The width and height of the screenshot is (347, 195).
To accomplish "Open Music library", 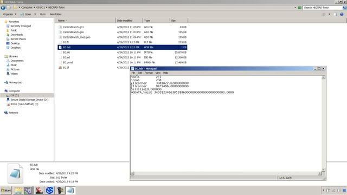I will tap(14, 65).
